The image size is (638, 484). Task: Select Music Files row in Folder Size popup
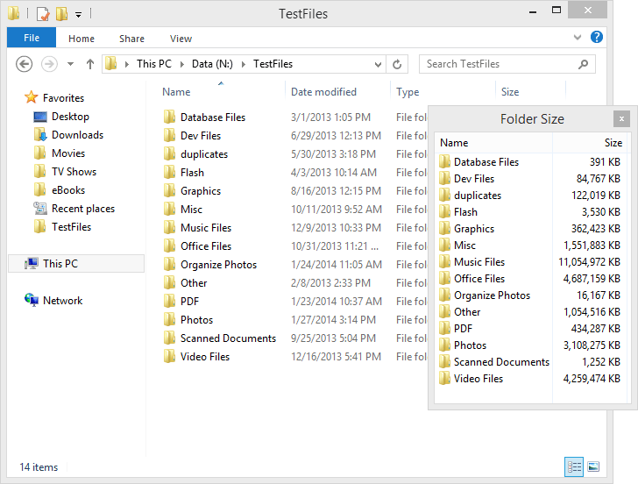point(530,262)
